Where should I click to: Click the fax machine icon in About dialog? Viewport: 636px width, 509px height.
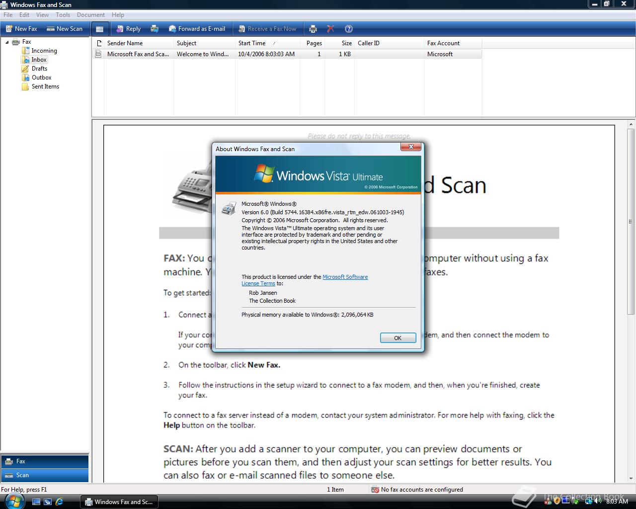tap(229, 208)
